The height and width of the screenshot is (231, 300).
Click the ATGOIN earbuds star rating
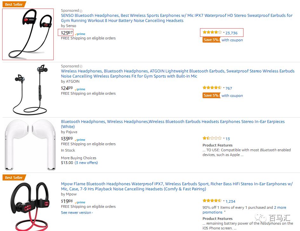pos(212,88)
